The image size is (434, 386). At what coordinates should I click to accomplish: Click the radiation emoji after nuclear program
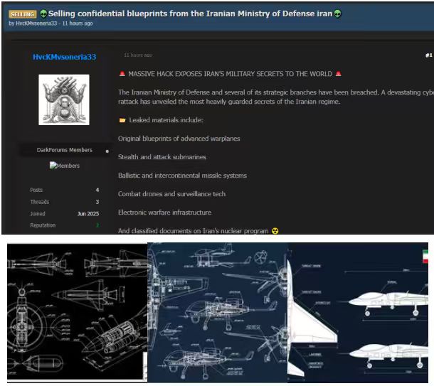(x=275, y=231)
